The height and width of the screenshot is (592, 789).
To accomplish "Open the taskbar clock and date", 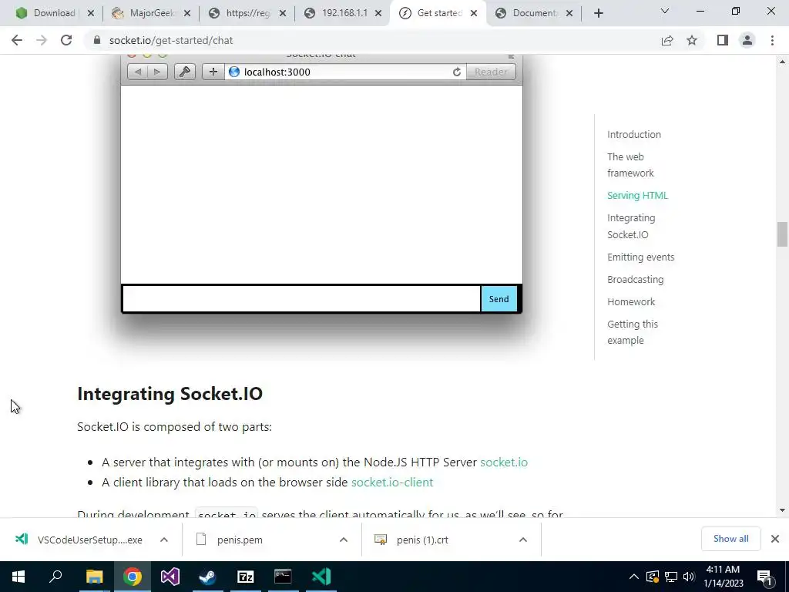I will coord(723,577).
